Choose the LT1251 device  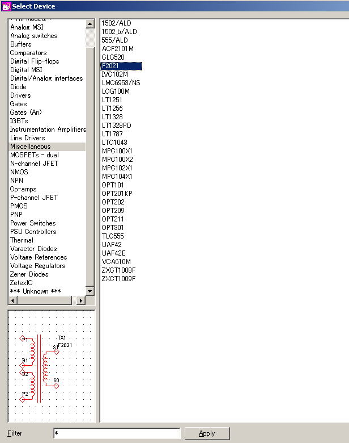[112, 100]
